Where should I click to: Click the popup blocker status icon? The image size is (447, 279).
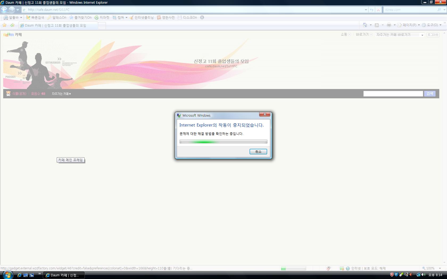[329, 268]
